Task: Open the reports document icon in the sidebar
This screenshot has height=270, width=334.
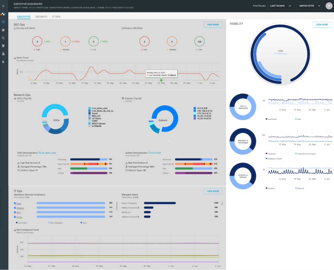Action: tap(3, 62)
